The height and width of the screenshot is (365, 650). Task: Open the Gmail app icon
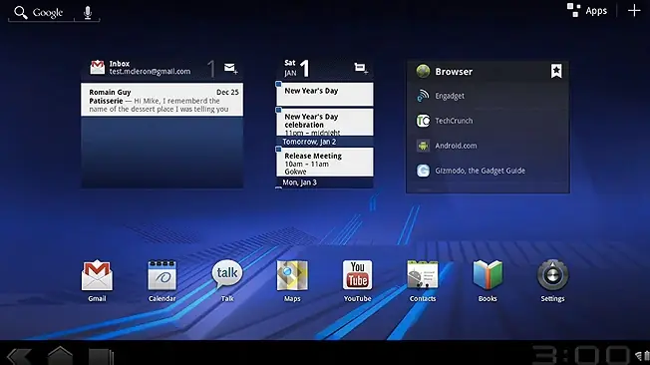(x=97, y=280)
